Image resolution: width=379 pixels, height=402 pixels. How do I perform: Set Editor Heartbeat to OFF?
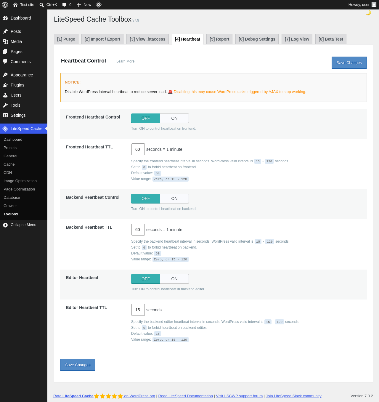[x=146, y=279]
